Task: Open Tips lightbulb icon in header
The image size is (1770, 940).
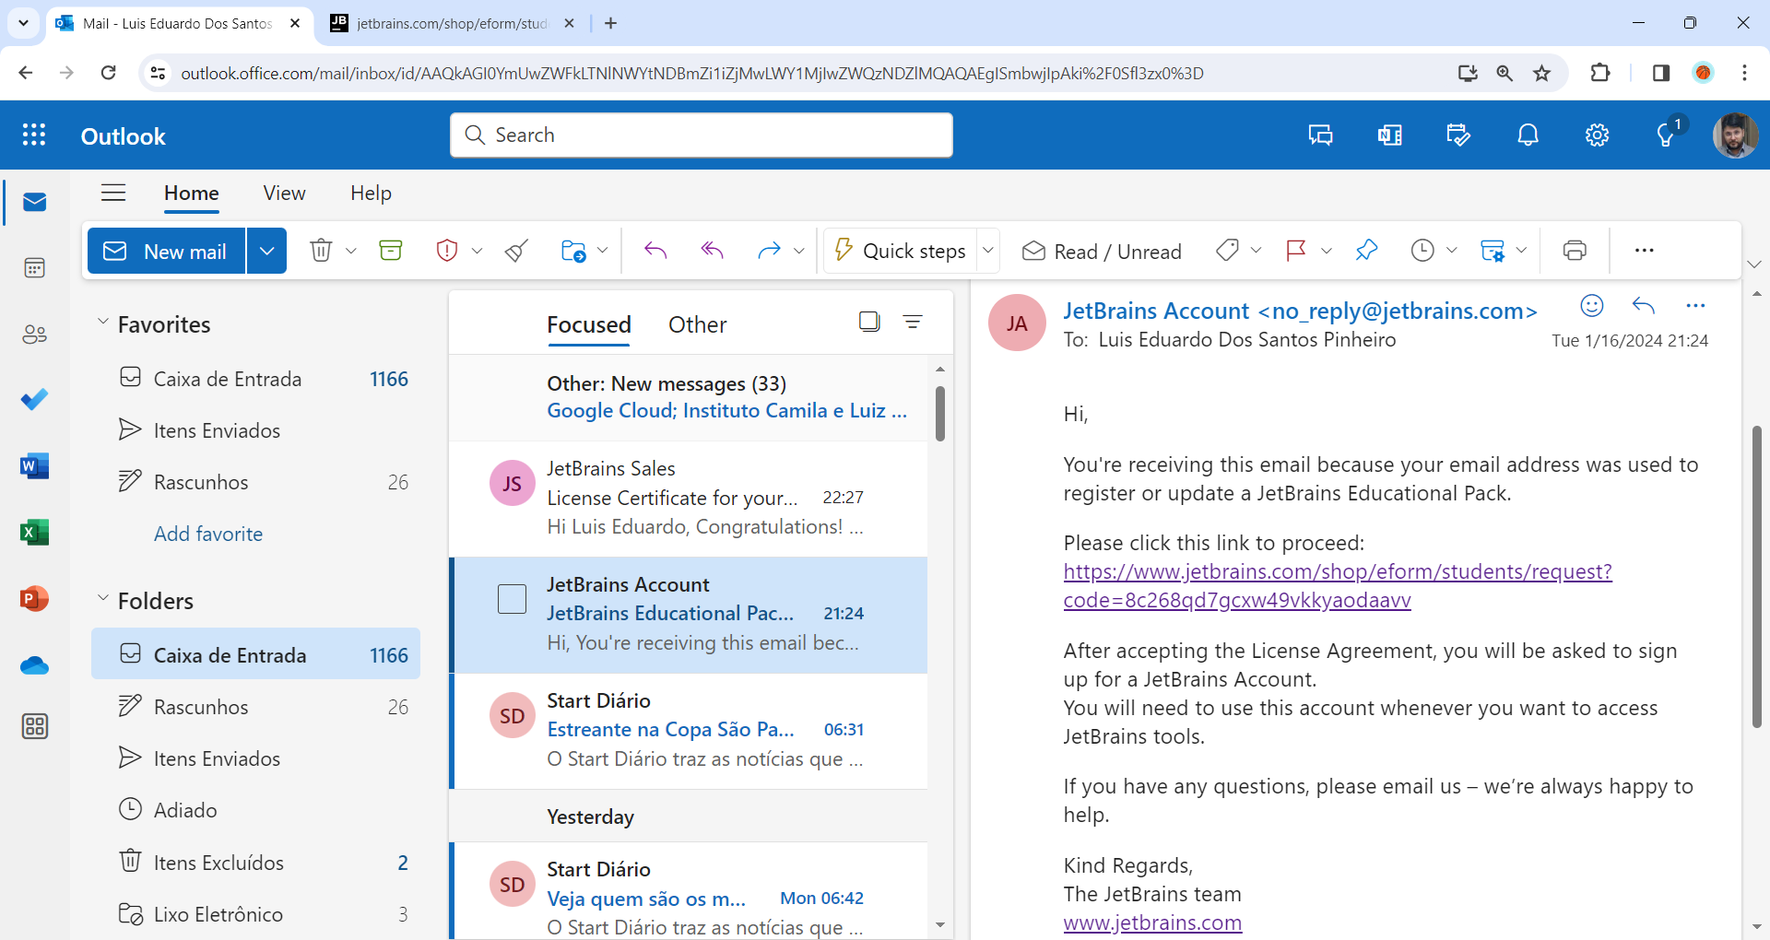Action: 1666,135
